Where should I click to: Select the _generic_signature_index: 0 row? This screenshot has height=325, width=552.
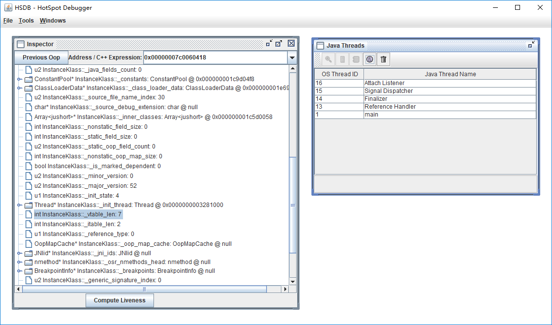[98, 280]
